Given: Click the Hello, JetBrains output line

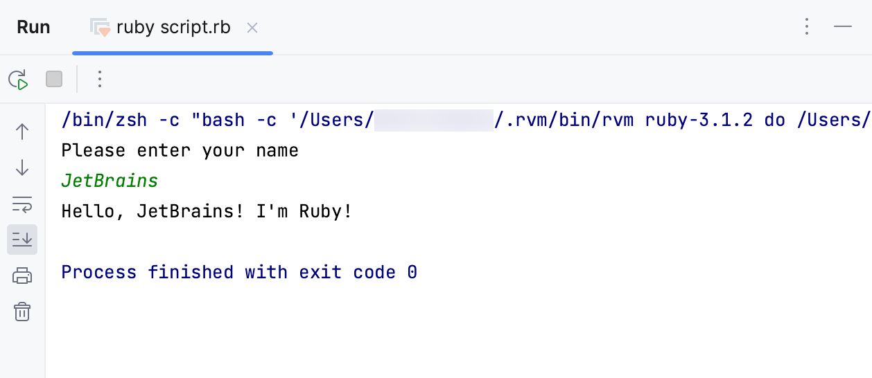Looking at the screenshot, I should pyautogui.click(x=207, y=212).
